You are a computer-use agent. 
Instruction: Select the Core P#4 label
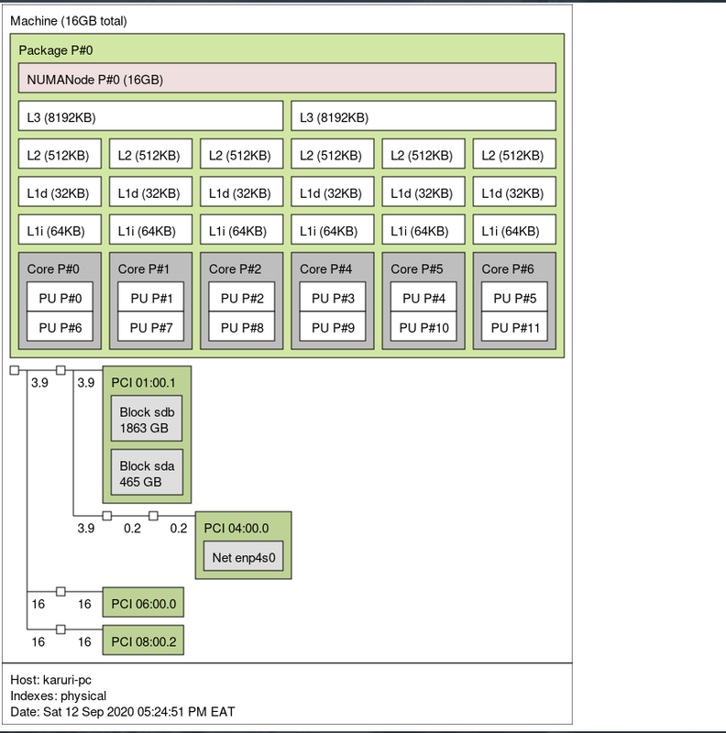point(325,268)
